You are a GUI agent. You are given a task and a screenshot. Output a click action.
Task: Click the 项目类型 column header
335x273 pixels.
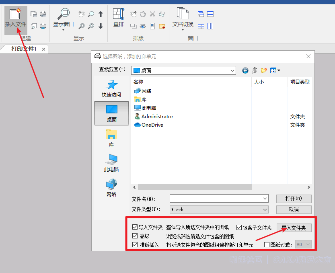point(300,82)
